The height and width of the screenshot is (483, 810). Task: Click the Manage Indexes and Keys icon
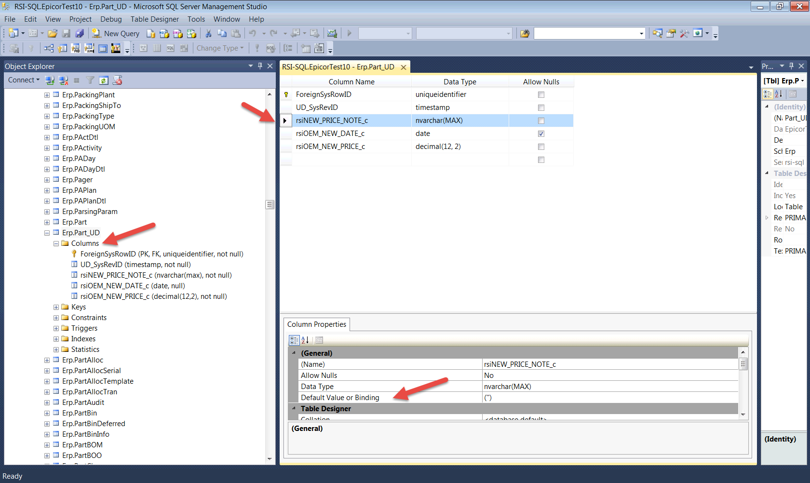coord(62,48)
